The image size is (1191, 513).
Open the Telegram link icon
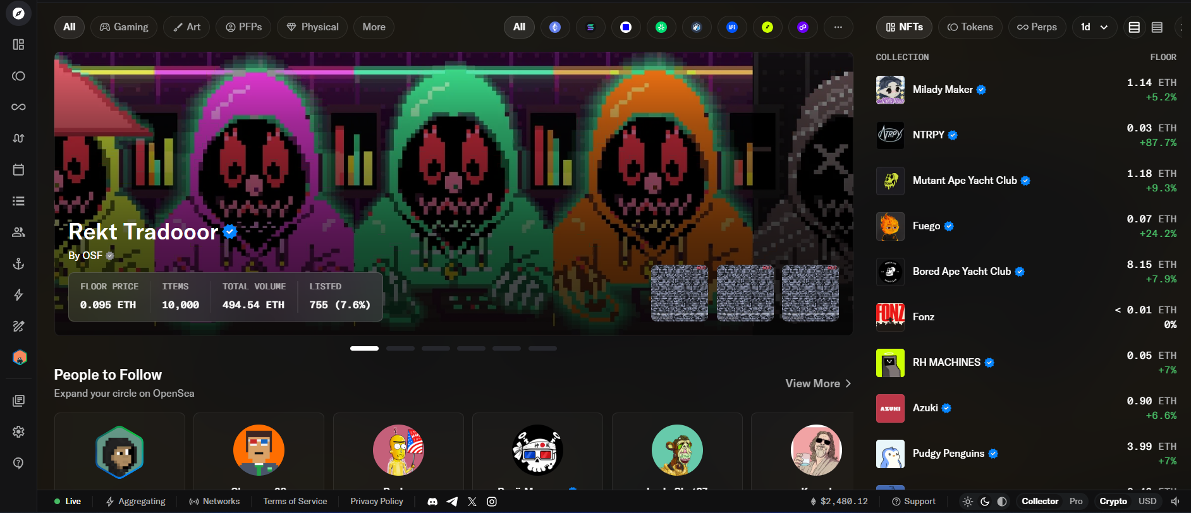pos(452,502)
